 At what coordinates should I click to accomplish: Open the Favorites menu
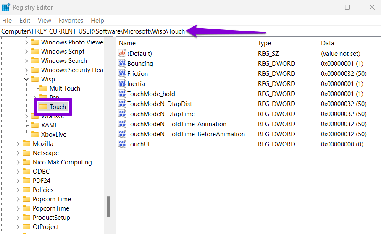(x=71, y=21)
